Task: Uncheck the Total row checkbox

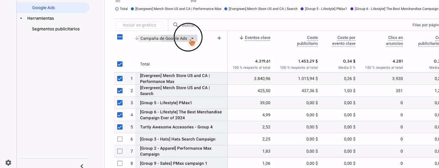Action: click(x=120, y=64)
